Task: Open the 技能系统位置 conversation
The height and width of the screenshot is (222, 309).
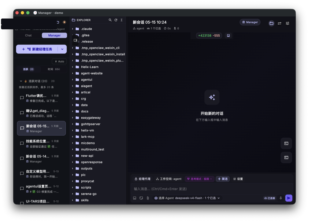Action: coord(41,144)
